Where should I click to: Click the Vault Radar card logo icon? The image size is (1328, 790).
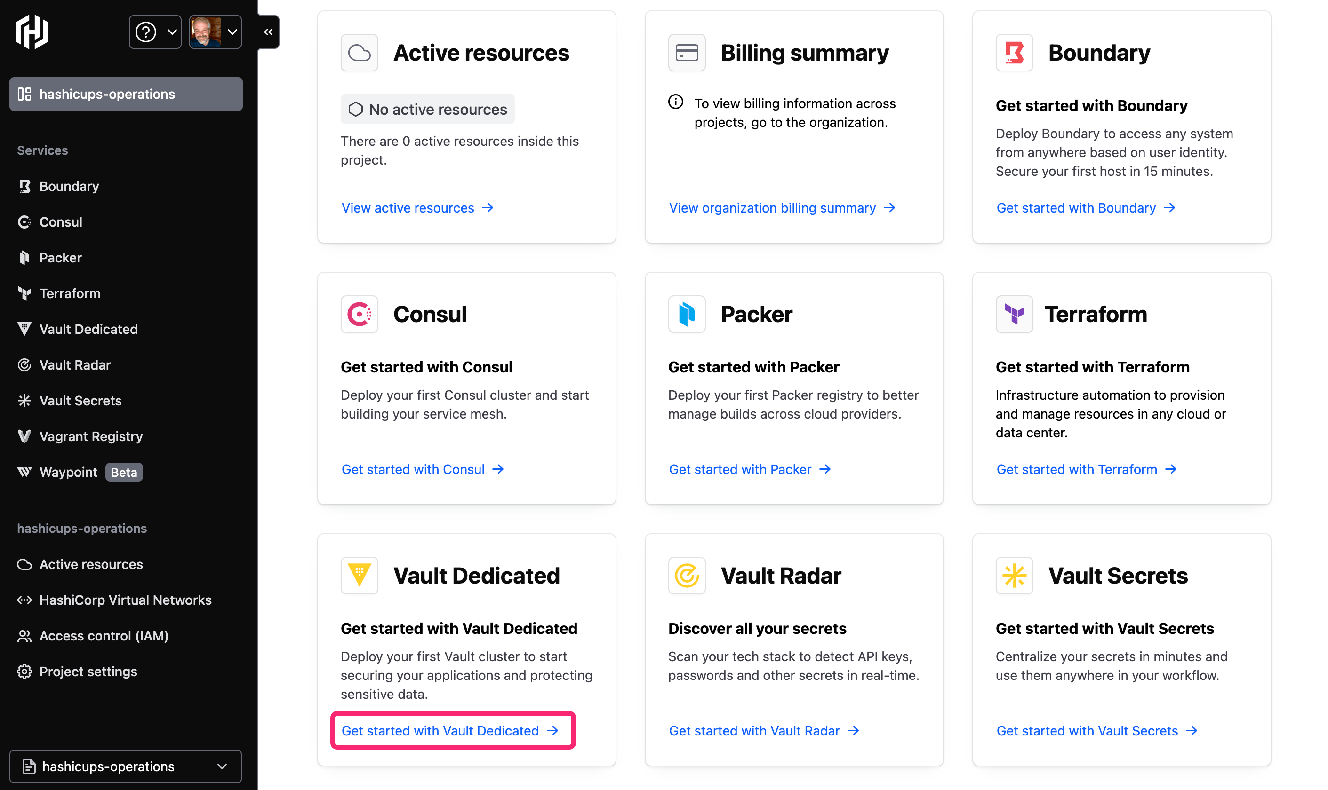[686, 576]
